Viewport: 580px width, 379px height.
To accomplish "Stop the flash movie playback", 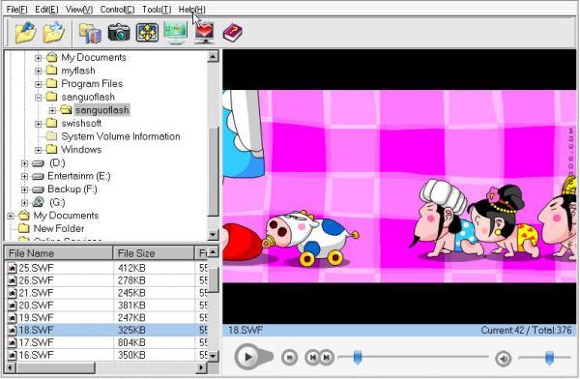I will pyautogui.click(x=289, y=358).
